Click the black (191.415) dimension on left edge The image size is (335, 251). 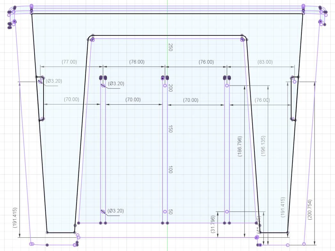click(15, 217)
